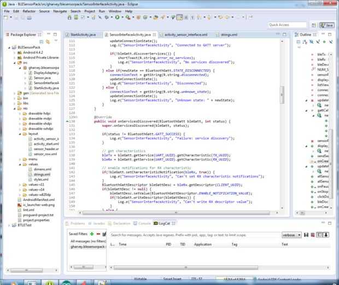
Task: Open the File menu
Action: point(7,11)
